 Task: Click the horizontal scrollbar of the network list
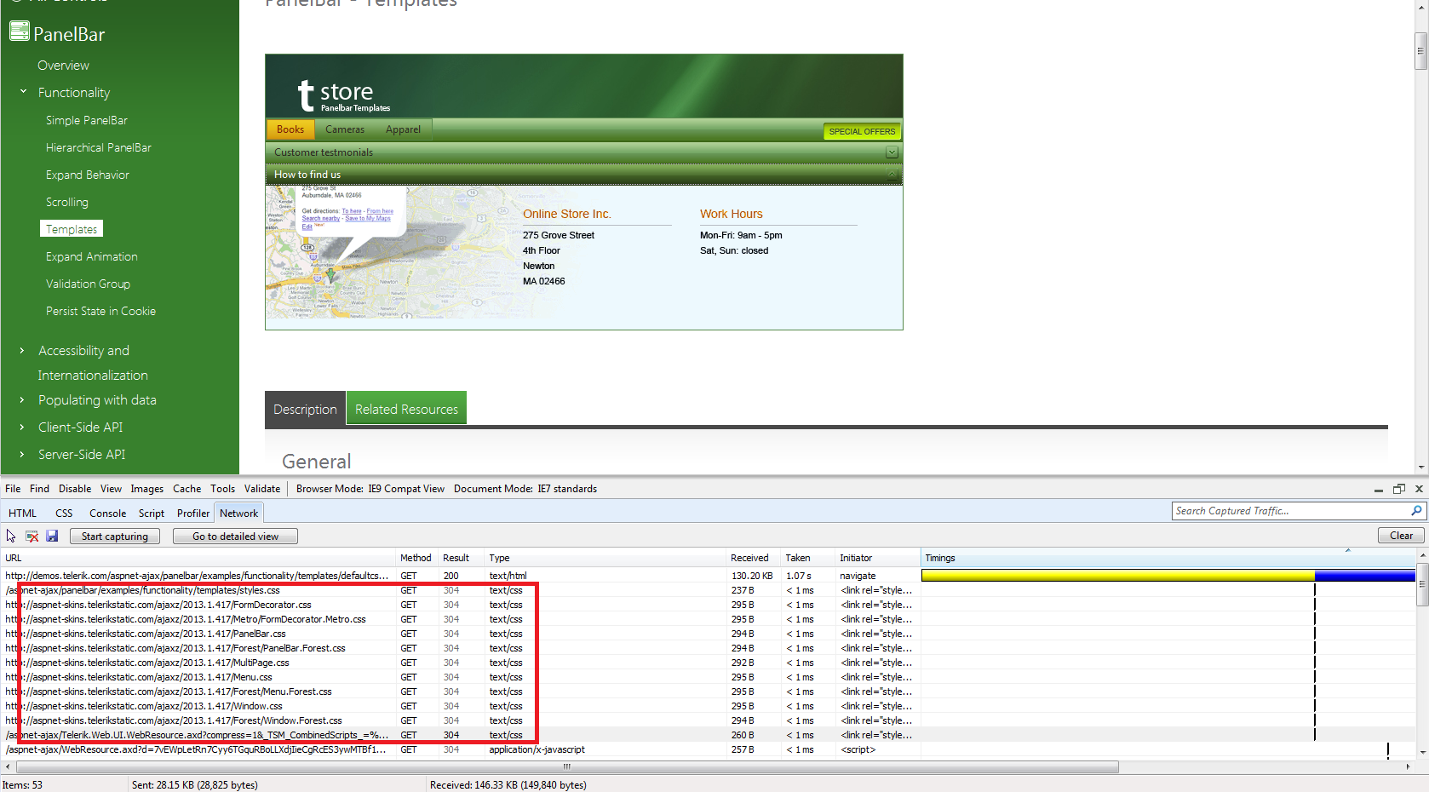click(566, 766)
